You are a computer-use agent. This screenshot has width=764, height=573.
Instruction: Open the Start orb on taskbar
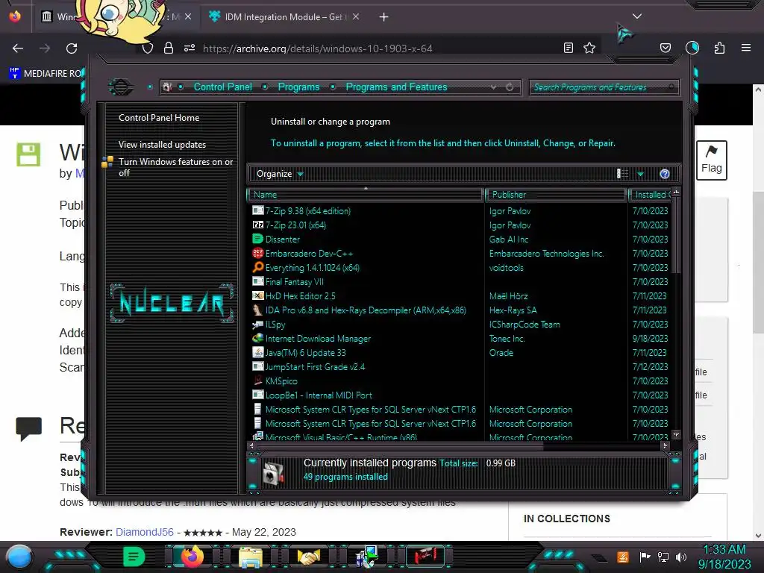pos(19,557)
